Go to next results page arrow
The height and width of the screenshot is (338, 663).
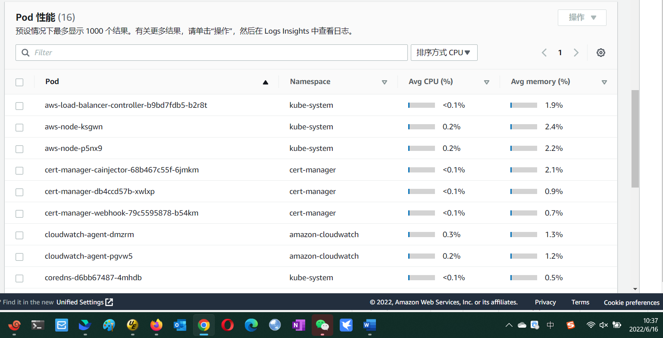pos(576,53)
